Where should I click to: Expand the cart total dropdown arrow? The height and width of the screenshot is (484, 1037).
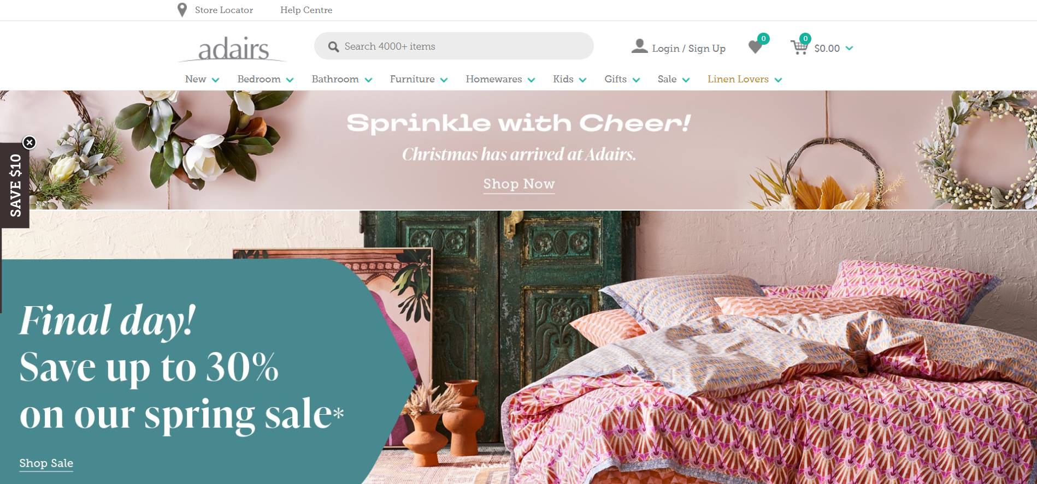[x=849, y=48]
